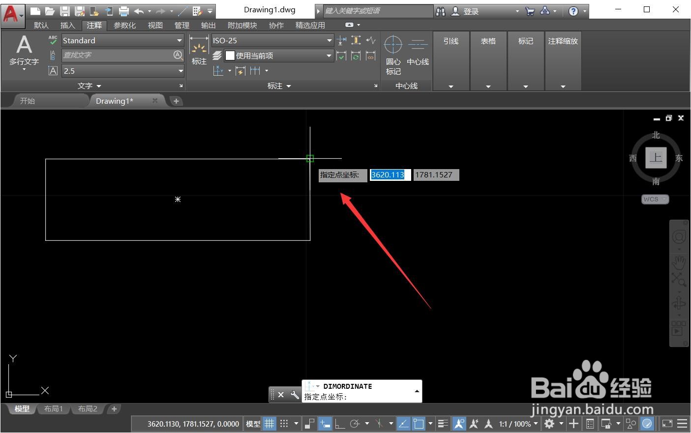
Task: Click the add layout plus button
Action: [x=114, y=409]
